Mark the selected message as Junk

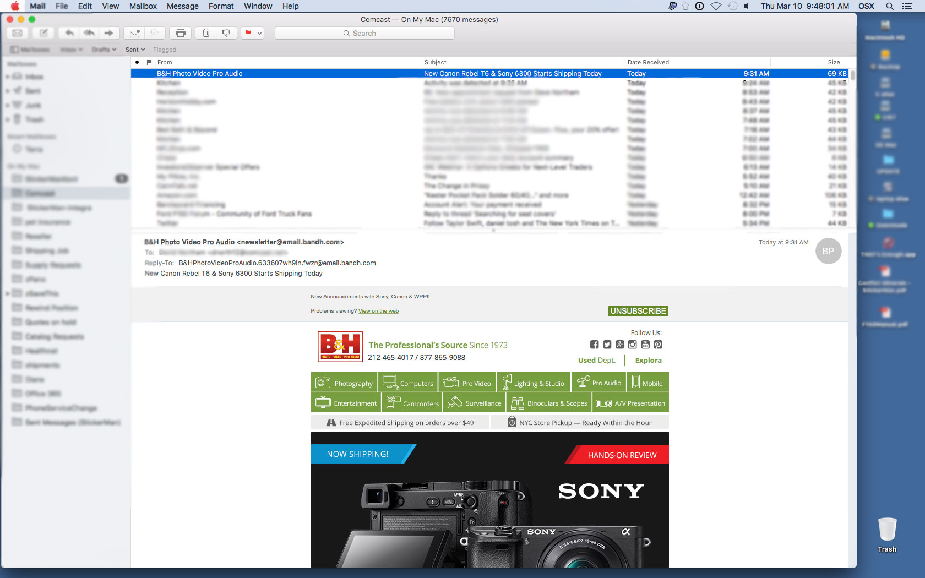pos(226,33)
